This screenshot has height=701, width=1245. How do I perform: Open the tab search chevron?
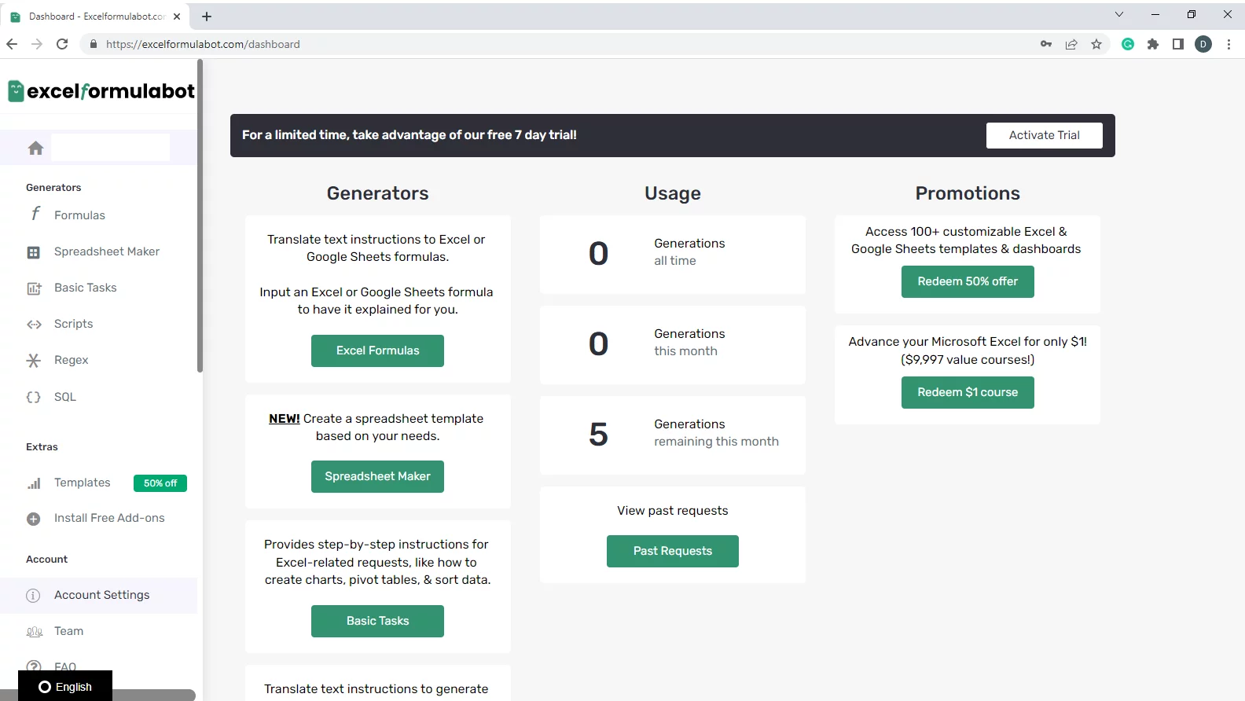point(1119,14)
